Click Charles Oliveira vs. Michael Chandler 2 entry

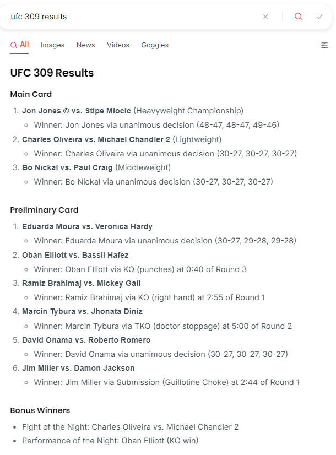[x=96, y=139]
